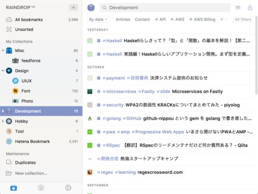Click the link type icon of Microservices bookmark
Image resolution: width=258 pixels, height=194 pixels.
click(x=99, y=91)
